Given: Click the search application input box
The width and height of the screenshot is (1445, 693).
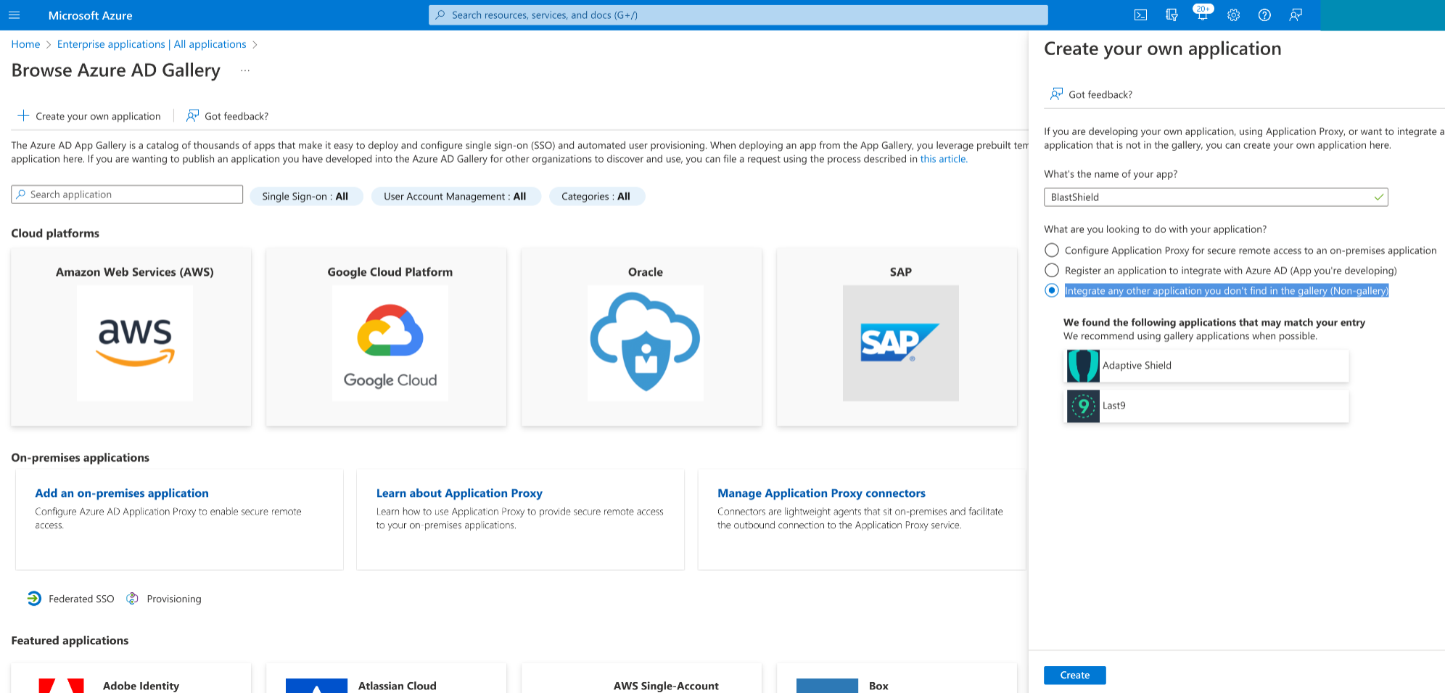Looking at the screenshot, I should click(x=126, y=194).
